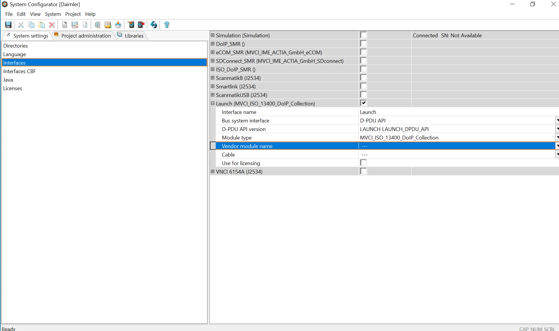559x331 pixels.
Task: Enable the VNCI 6154A interface checkbox
Action: pyautogui.click(x=364, y=171)
